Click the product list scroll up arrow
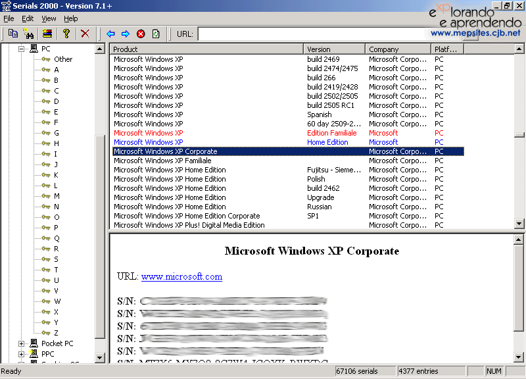 [x=519, y=49]
